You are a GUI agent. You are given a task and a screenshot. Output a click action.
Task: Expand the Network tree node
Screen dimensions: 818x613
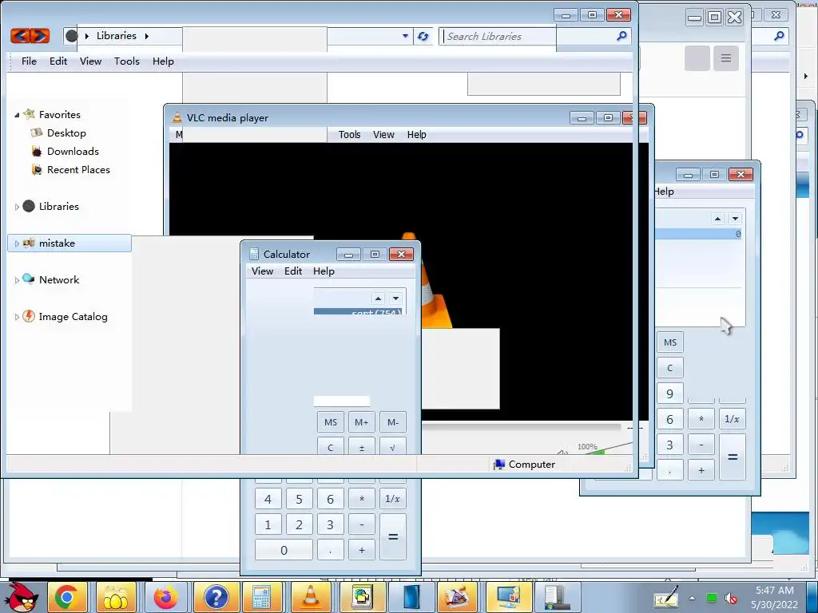coord(17,280)
